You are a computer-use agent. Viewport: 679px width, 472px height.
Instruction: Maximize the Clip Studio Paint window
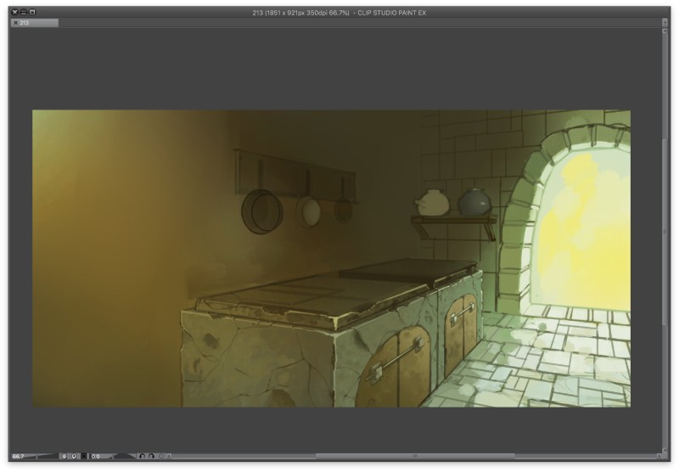[32, 13]
